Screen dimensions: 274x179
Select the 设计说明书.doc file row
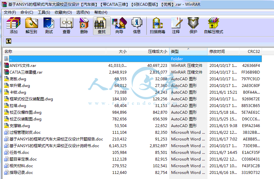pyautogui.click(x=132, y=146)
